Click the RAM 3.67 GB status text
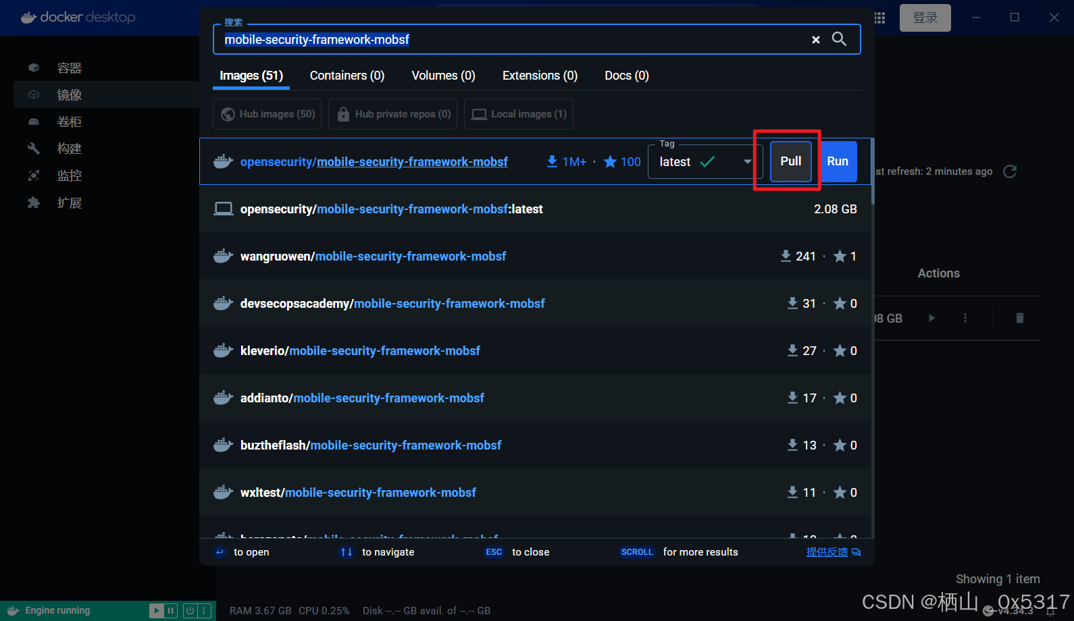 (261, 611)
